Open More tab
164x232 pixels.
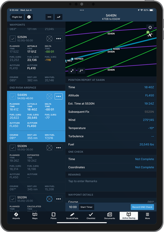(x=148, y=216)
